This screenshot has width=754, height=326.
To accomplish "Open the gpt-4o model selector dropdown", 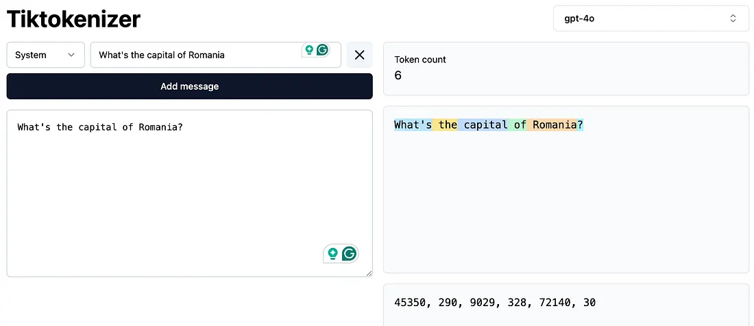I will [650, 18].
